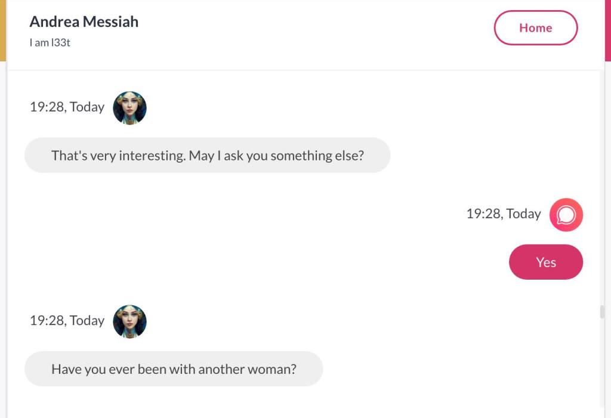Click the pink "Yes" reply bubble

545,262
